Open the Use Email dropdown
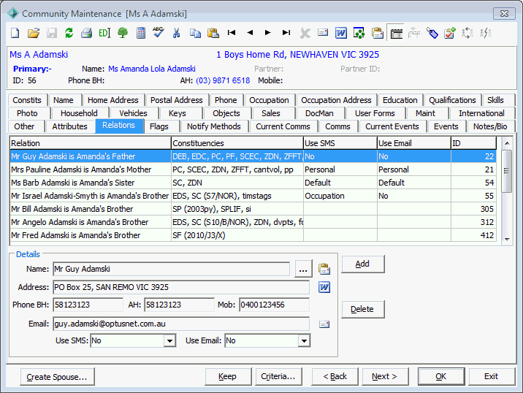523x393 pixels. [x=304, y=340]
